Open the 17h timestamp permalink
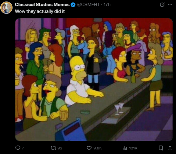This screenshot has width=176, height=154. point(107,5)
